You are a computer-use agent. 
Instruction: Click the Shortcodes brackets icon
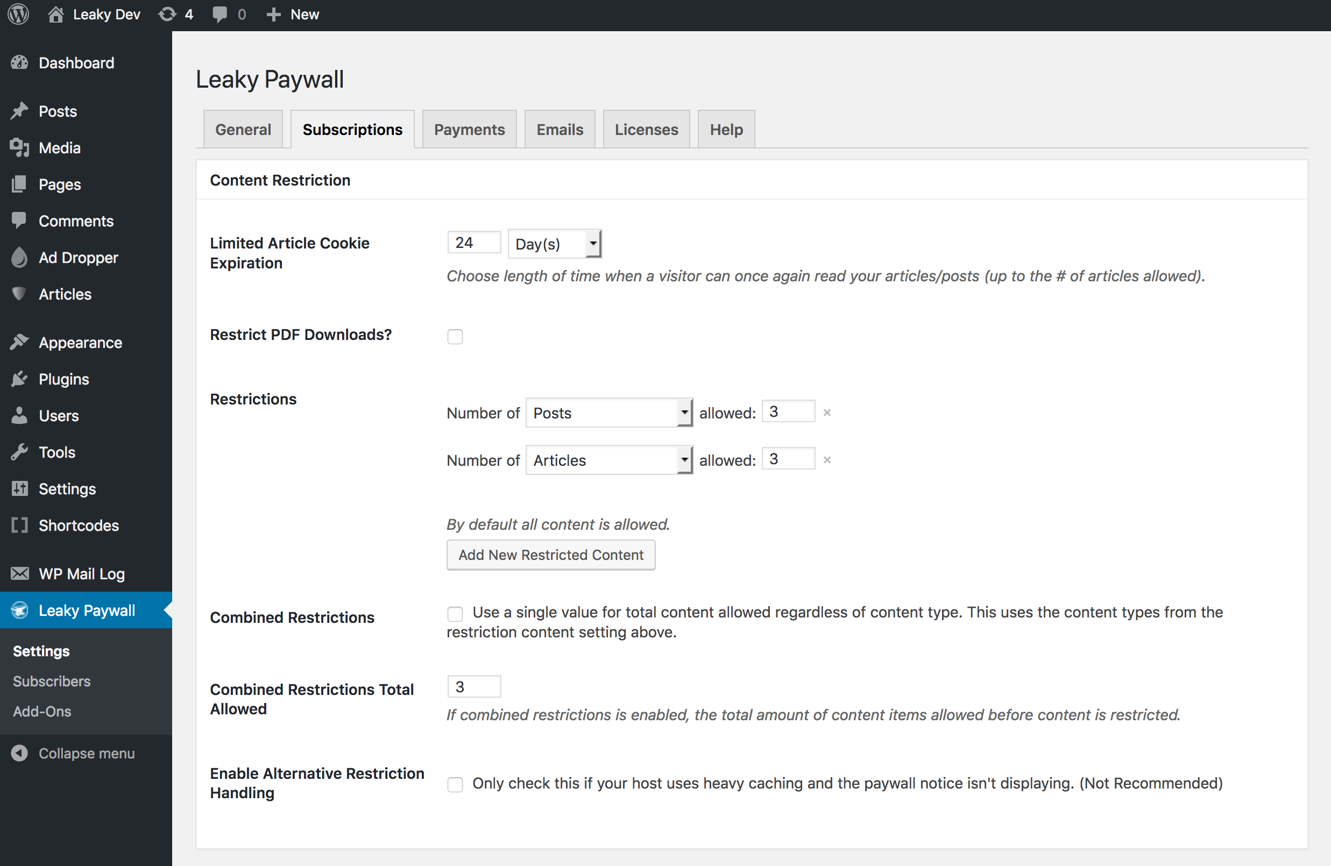click(x=19, y=526)
